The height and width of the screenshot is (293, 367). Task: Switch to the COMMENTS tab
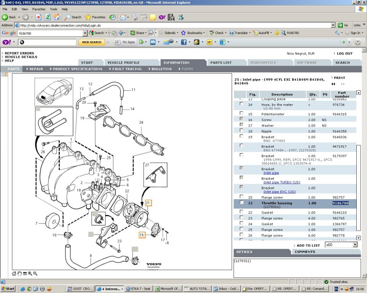click(x=305, y=252)
